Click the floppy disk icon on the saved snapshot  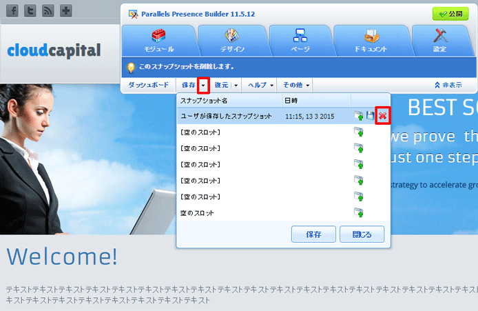[370, 116]
